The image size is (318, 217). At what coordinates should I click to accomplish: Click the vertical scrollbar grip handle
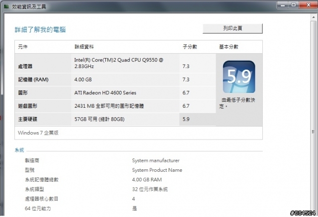pyautogui.click(x=314, y=132)
